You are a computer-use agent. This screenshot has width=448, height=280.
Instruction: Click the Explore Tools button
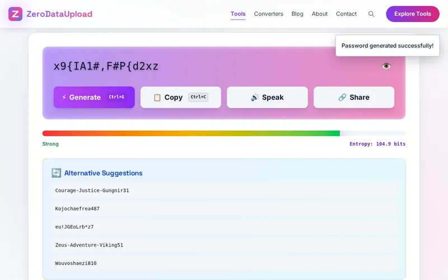coord(413,14)
